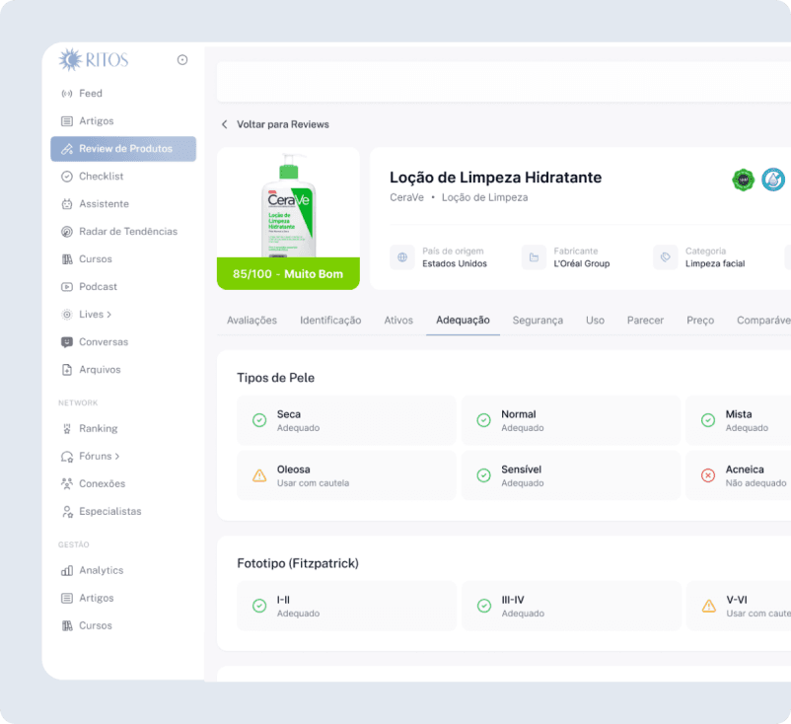
Task: Click the Categoria tag icon
Action: pyautogui.click(x=666, y=257)
